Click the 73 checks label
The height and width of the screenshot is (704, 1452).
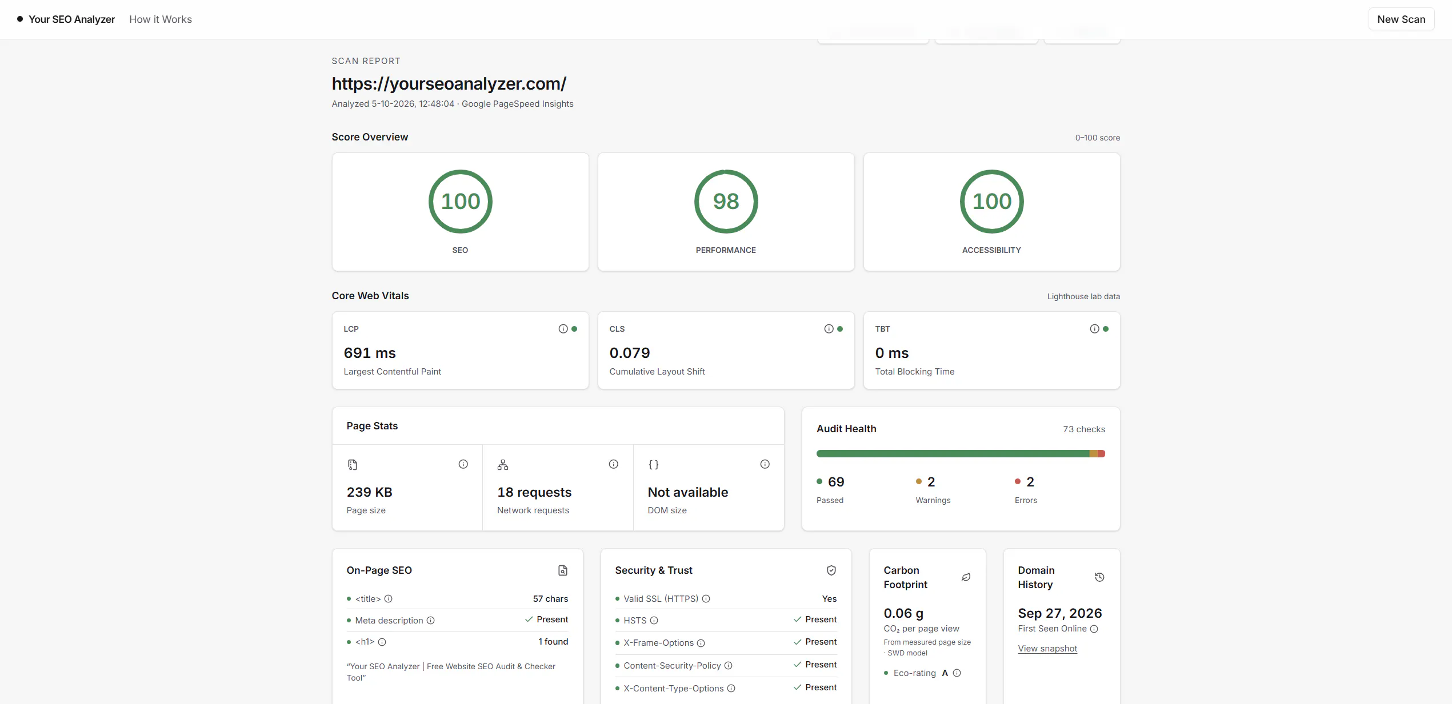point(1084,429)
